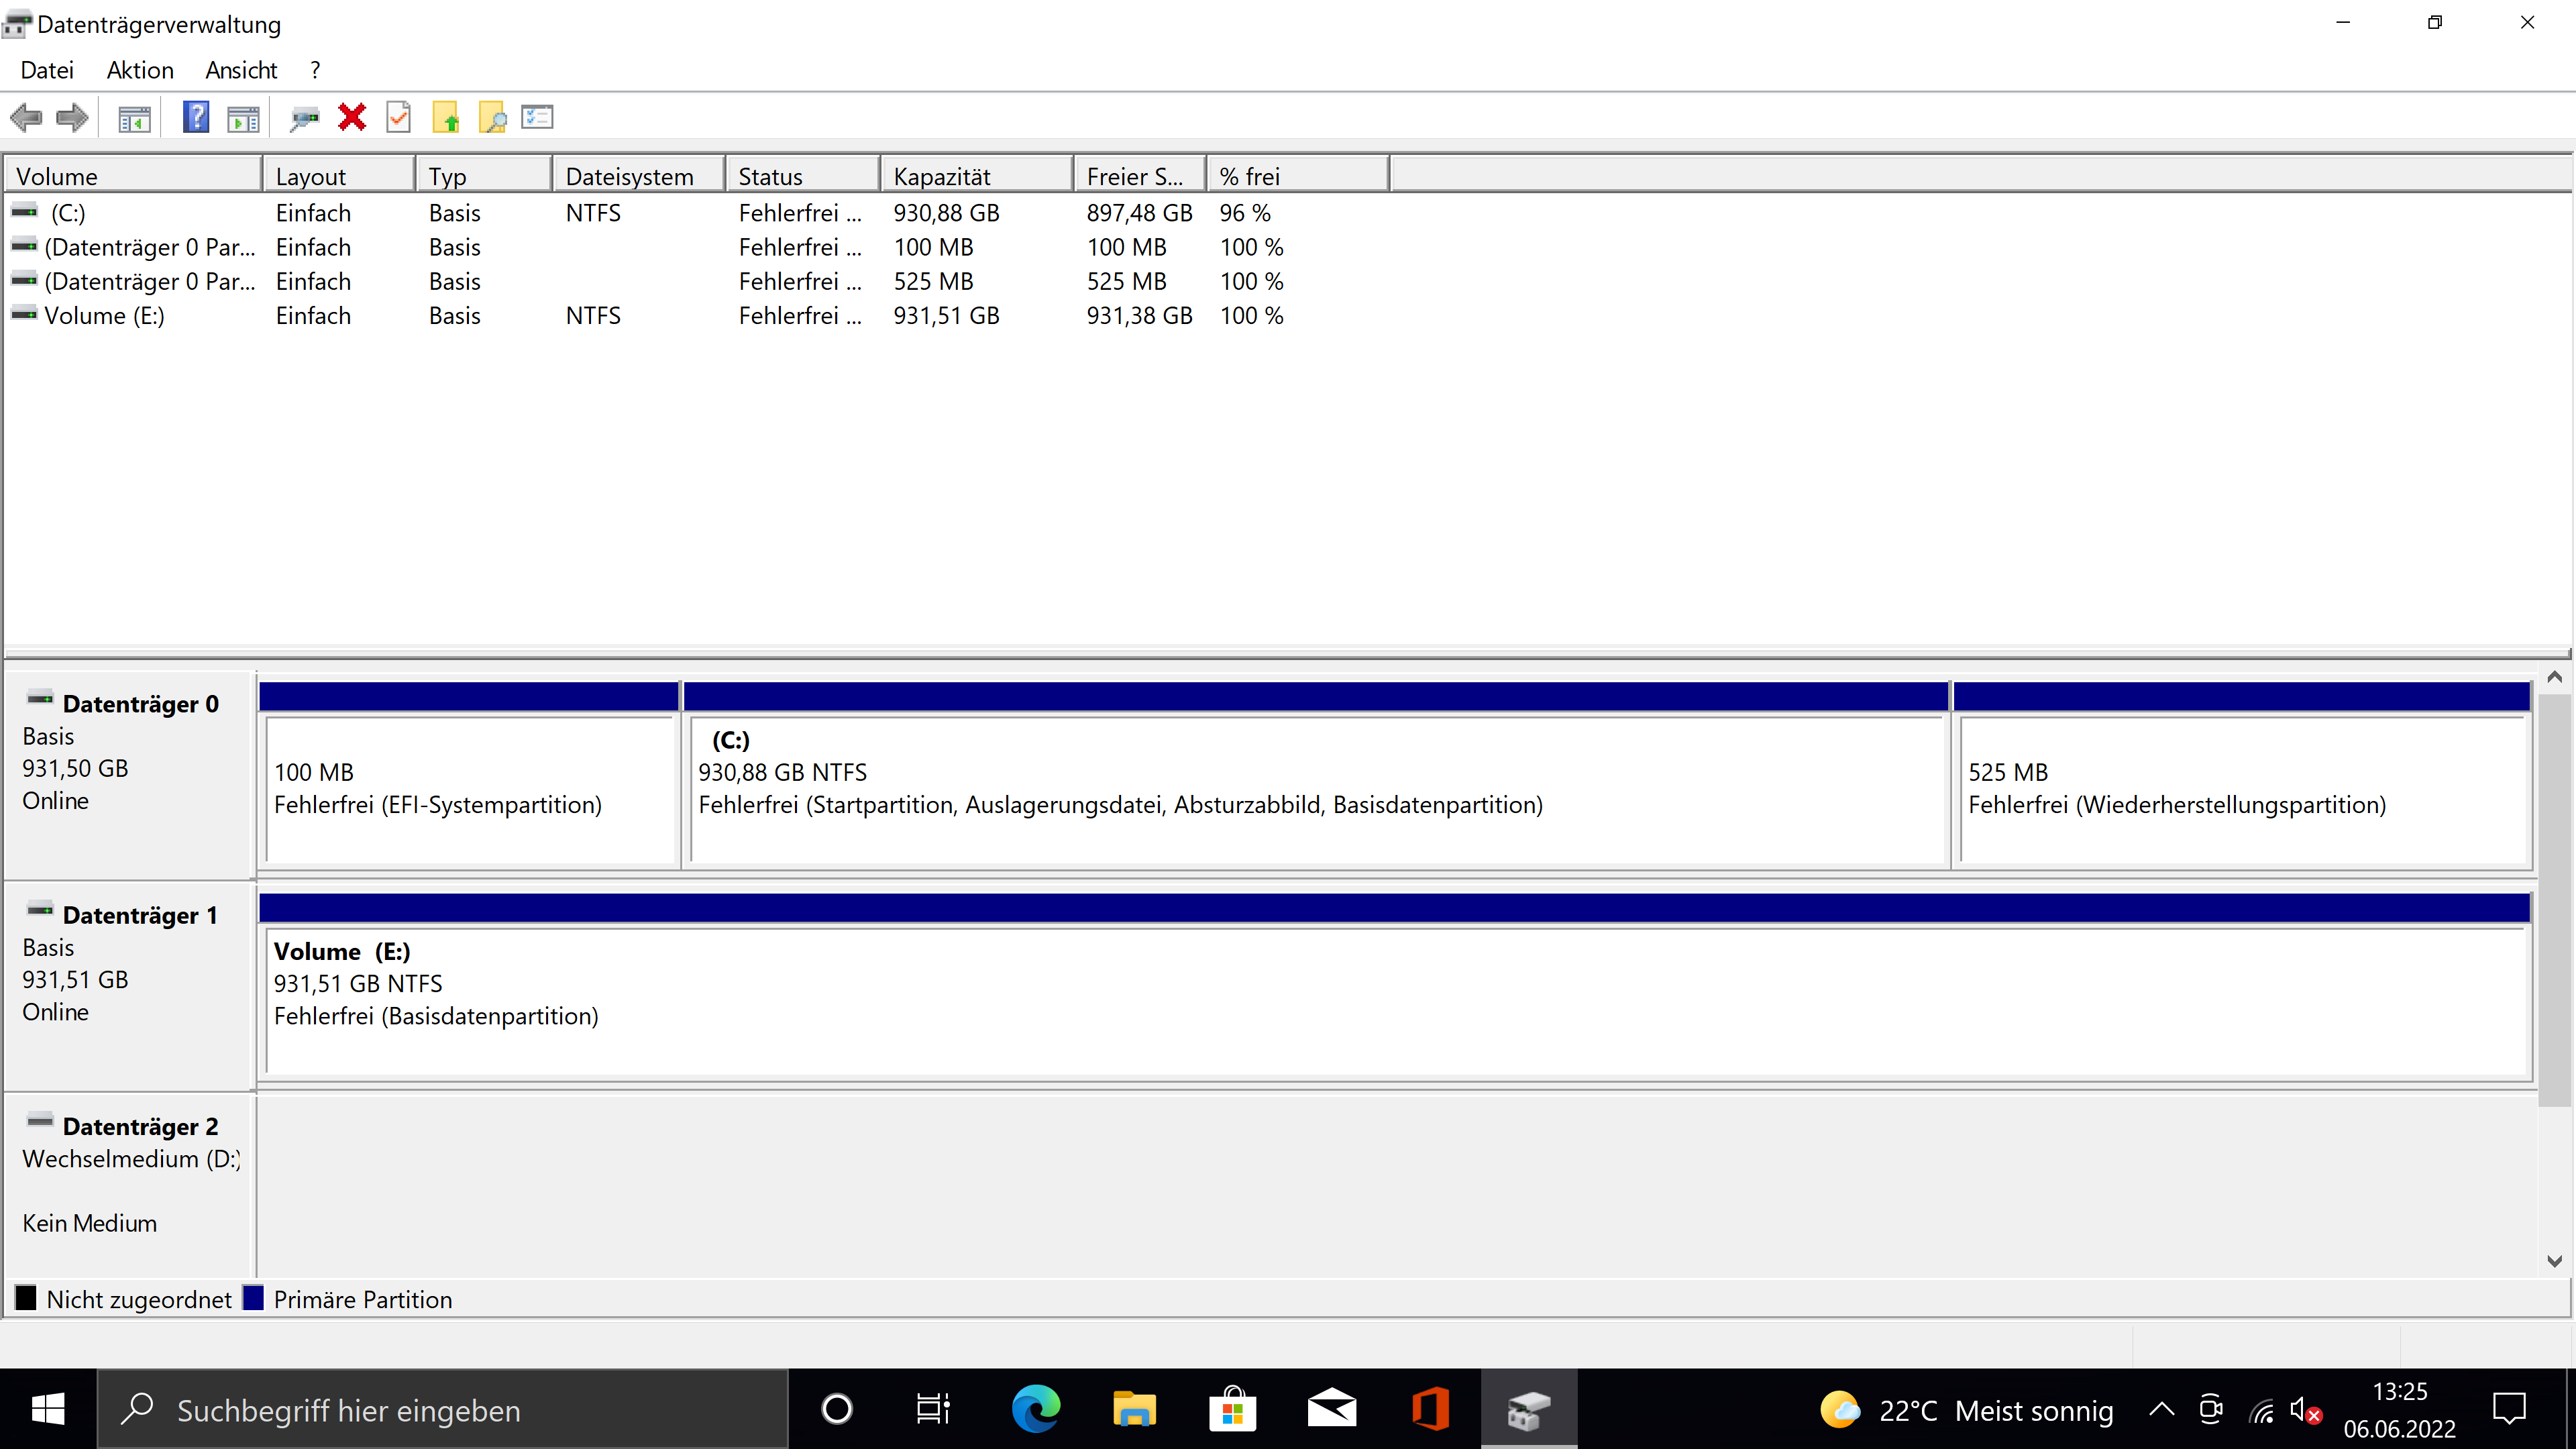Open the Ansicht menu

click(241, 69)
